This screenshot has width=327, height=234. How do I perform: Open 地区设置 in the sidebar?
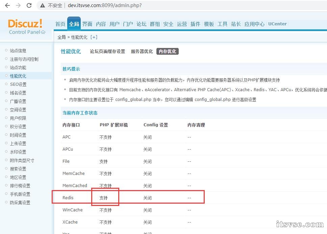click(x=18, y=177)
